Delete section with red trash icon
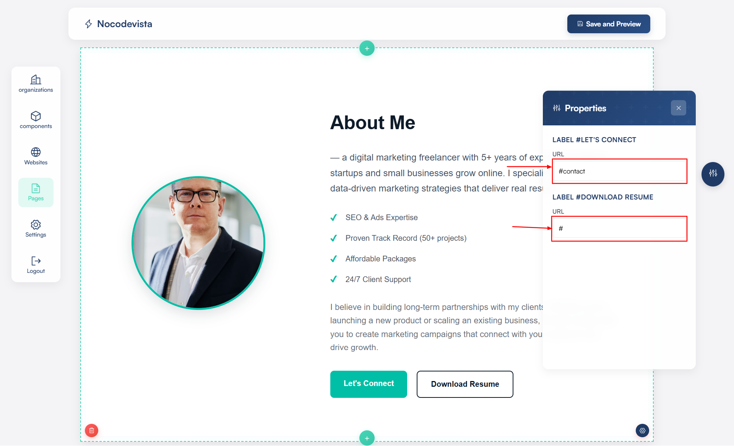The image size is (734, 446). tap(92, 430)
